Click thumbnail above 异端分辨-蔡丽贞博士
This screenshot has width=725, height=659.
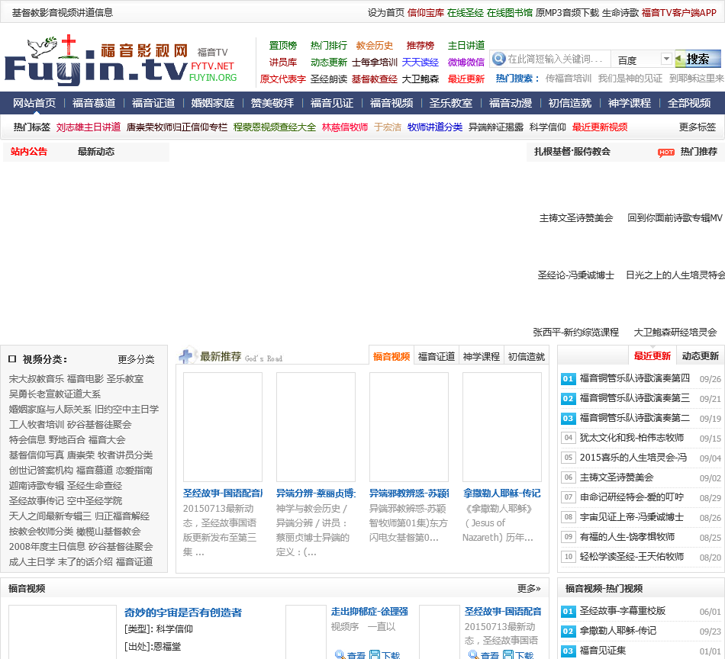[316, 427]
